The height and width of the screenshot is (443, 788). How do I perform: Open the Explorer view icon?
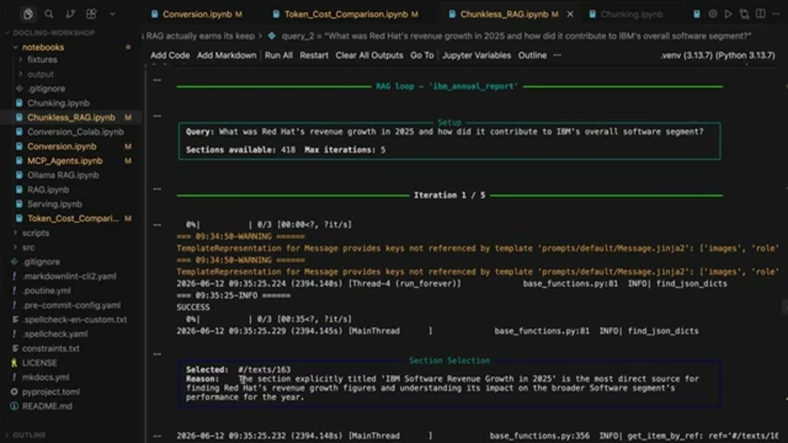coord(28,14)
